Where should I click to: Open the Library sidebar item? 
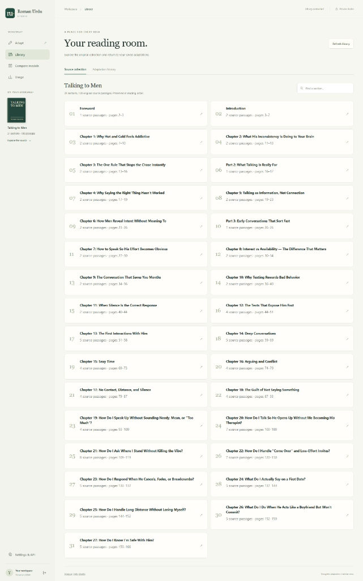tap(27, 54)
